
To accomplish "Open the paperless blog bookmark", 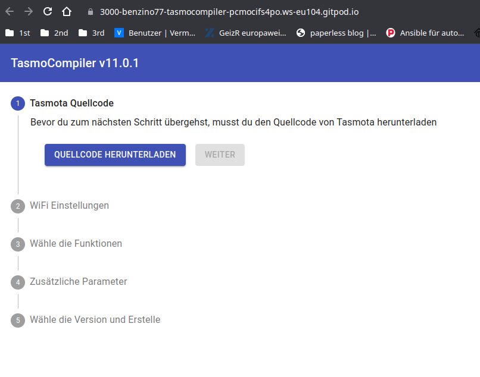I will coord(336,33).
